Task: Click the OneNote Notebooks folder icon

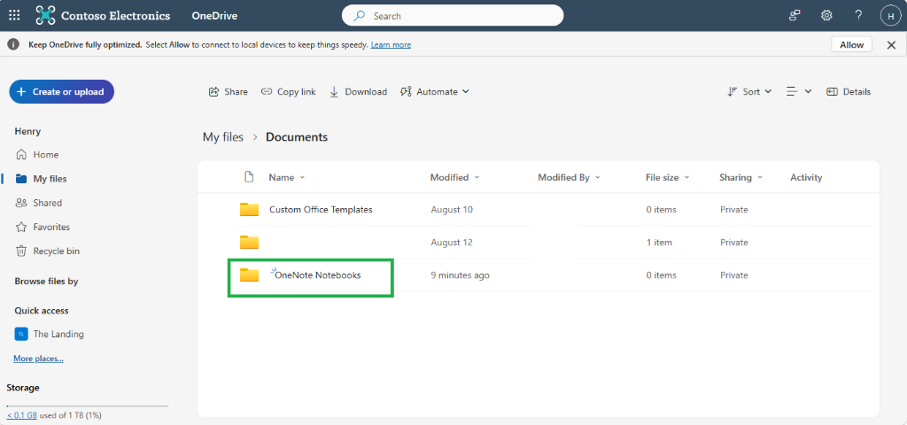Action: 249,275
